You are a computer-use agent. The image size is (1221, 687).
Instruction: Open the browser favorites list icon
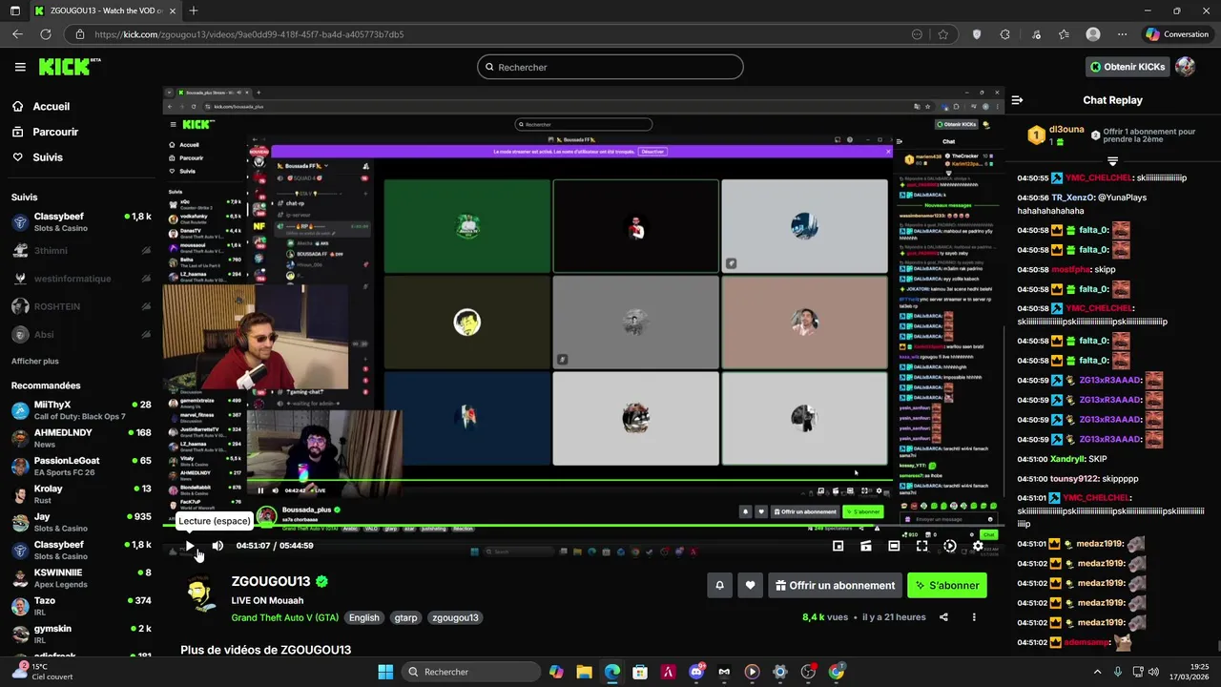[1064, 33]
